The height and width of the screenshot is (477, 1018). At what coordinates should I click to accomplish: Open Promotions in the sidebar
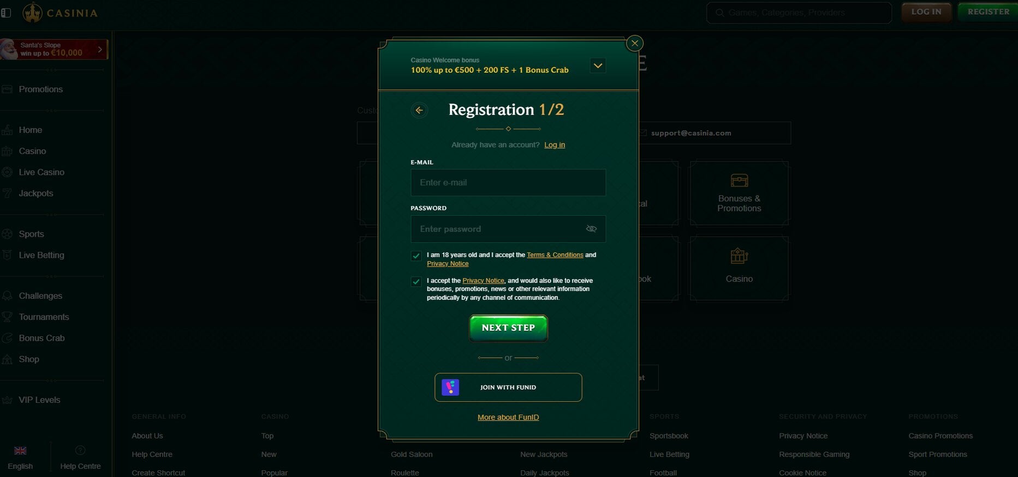point(40,89)
